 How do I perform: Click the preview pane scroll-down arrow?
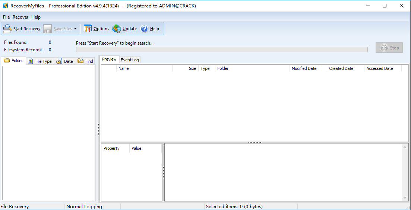click(x=405, y=198)
